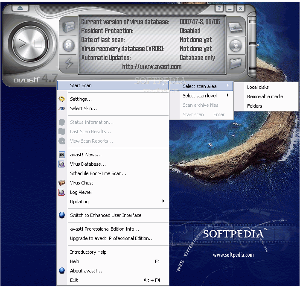The height and width of the screenshot is (287, 300).
Task: Select Local disks scan area
Action: [266, 87]
